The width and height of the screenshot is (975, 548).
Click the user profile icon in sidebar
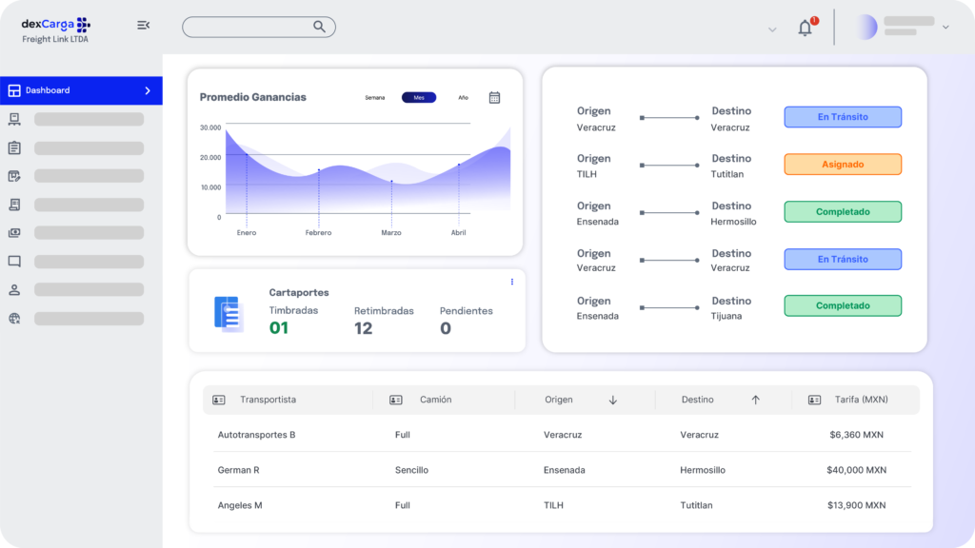pos(14,290)
